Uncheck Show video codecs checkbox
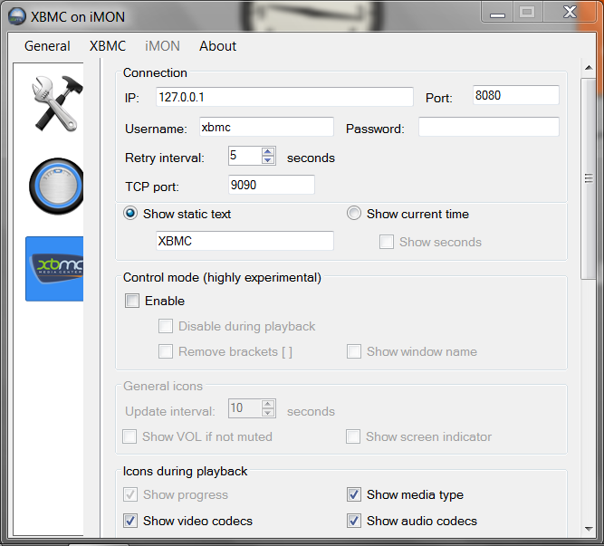This screenshot has width=604, height=546. (130, 521)
